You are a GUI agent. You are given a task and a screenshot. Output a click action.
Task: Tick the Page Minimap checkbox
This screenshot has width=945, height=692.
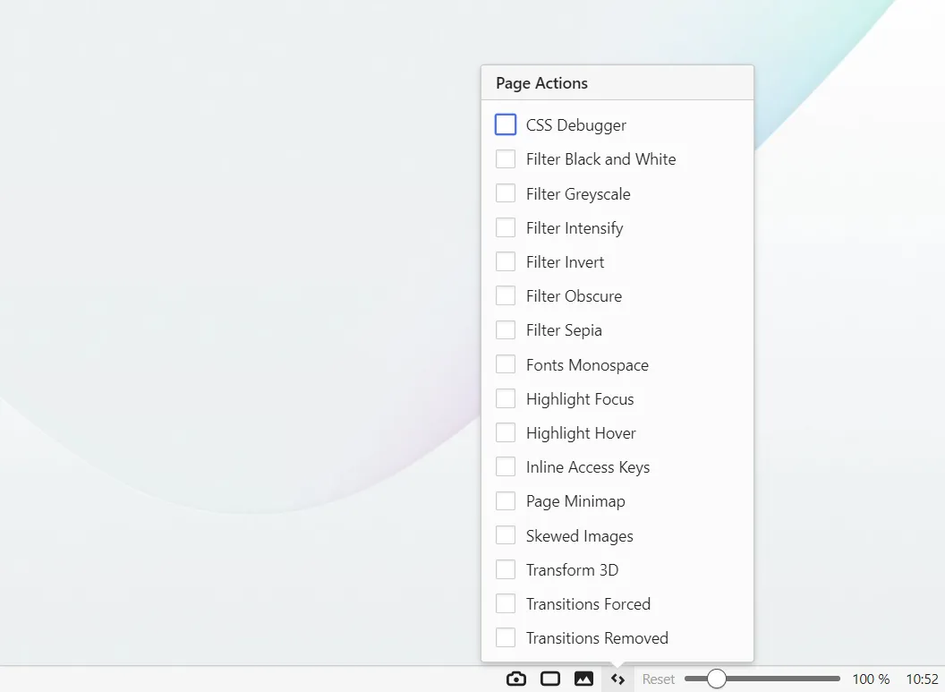tap(506, 501)
